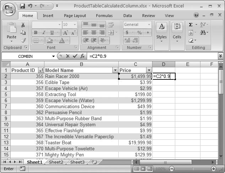Open Excel Help question mark
The height and width of the screenshot is (173, 225).
[x=196, y=15]
